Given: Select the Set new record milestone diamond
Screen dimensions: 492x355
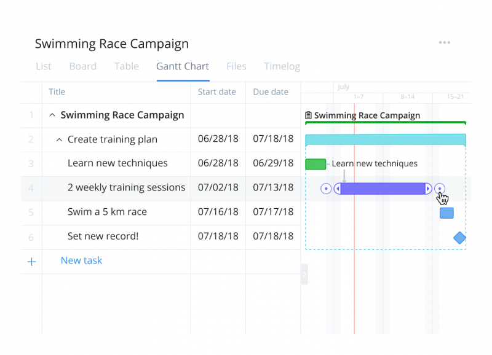Looking at the screenshot, I should coord(459,238).
